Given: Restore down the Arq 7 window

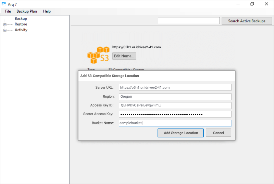Looking at the screenshot, I should coord(252,4).
